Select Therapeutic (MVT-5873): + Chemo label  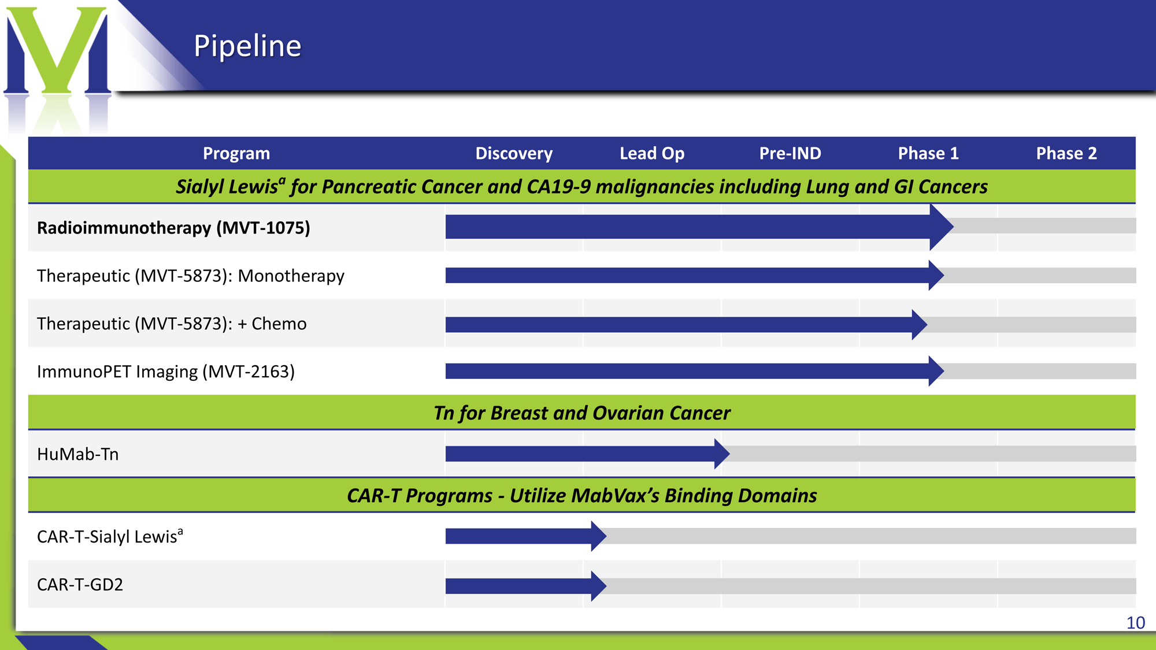(x=172, y=324)
